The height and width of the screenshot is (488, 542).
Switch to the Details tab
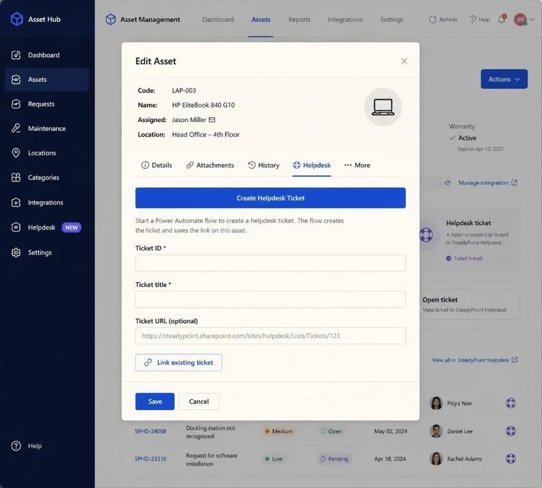point(157,165)
